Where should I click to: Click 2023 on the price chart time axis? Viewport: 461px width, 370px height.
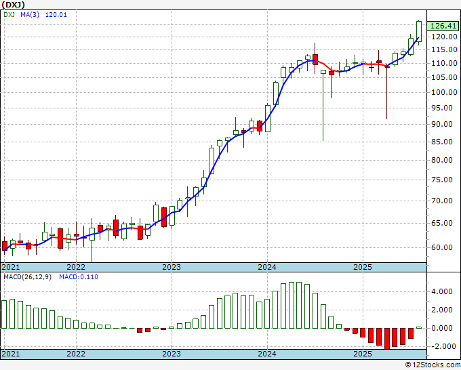click(x=172, y=267)
